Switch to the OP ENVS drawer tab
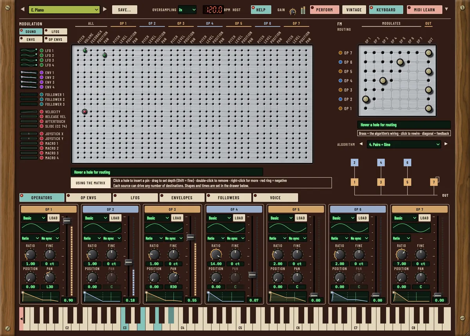The width and height of the screenshot is (470, 336). coord(88,198)
